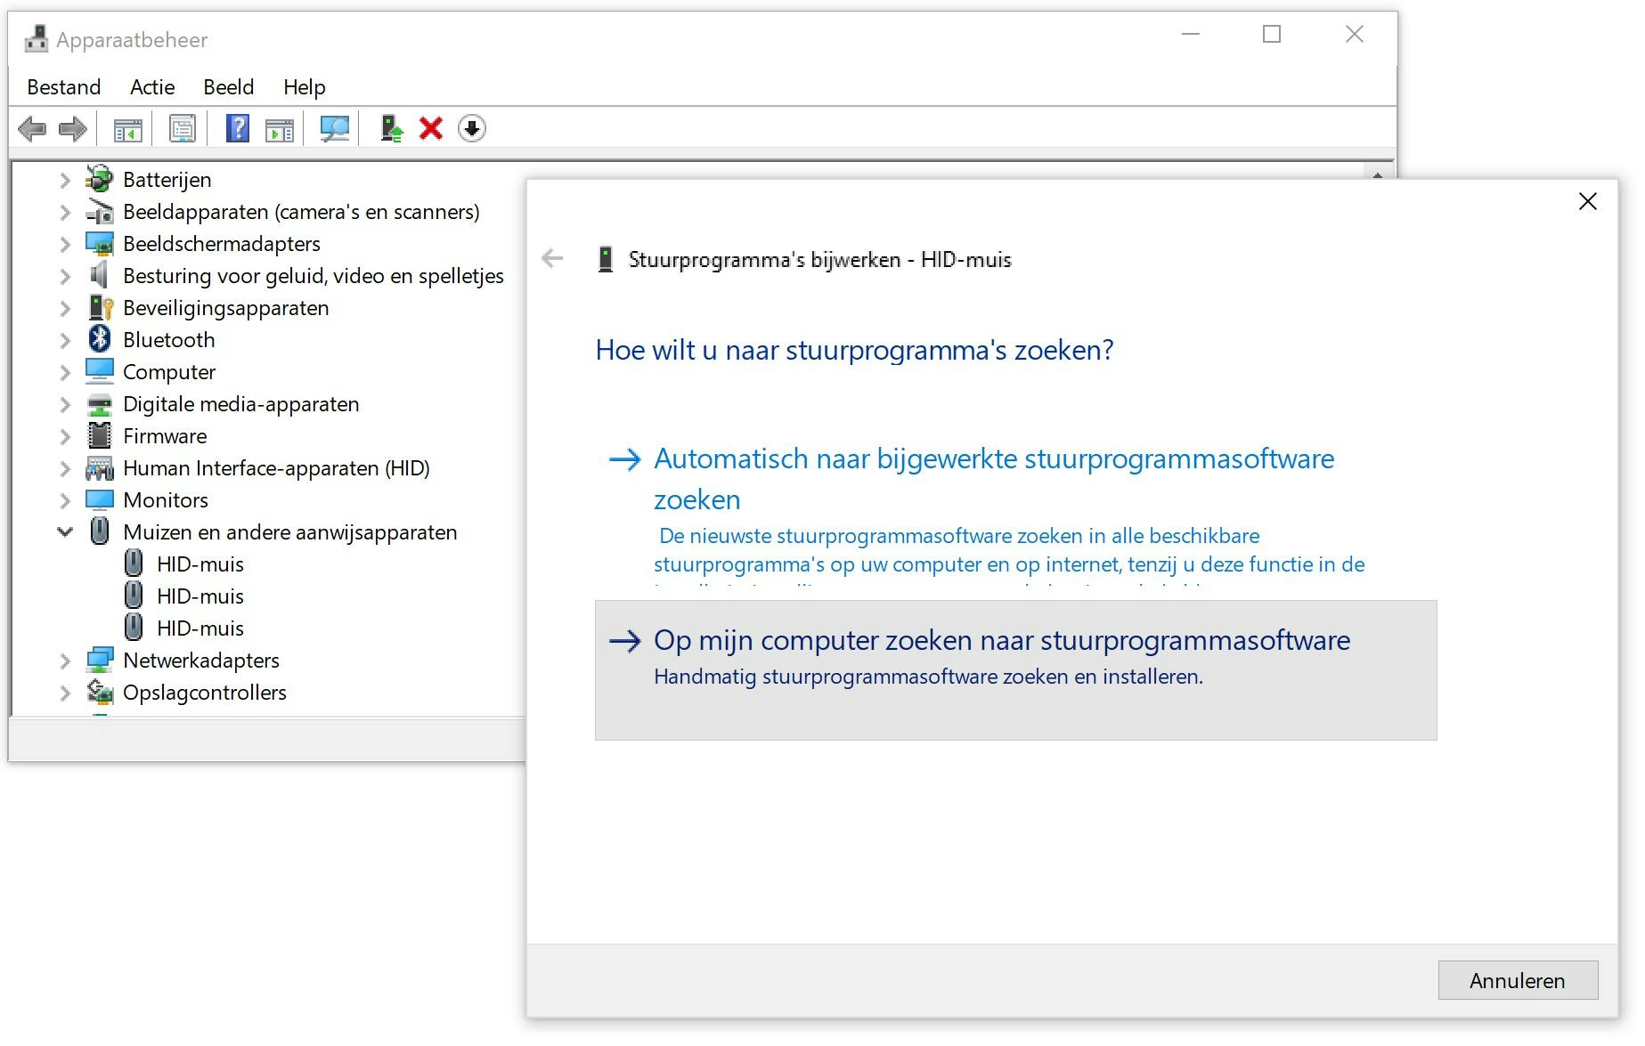Click the blue Help question mark icon

238,129
